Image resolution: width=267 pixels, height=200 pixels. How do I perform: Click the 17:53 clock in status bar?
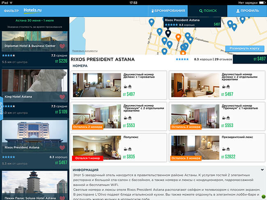[x=133, y=2]
